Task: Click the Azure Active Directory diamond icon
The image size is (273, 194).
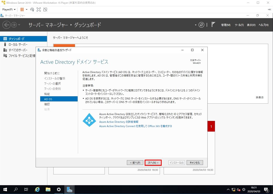Action: pyautogui.click(x=89, y=120)
